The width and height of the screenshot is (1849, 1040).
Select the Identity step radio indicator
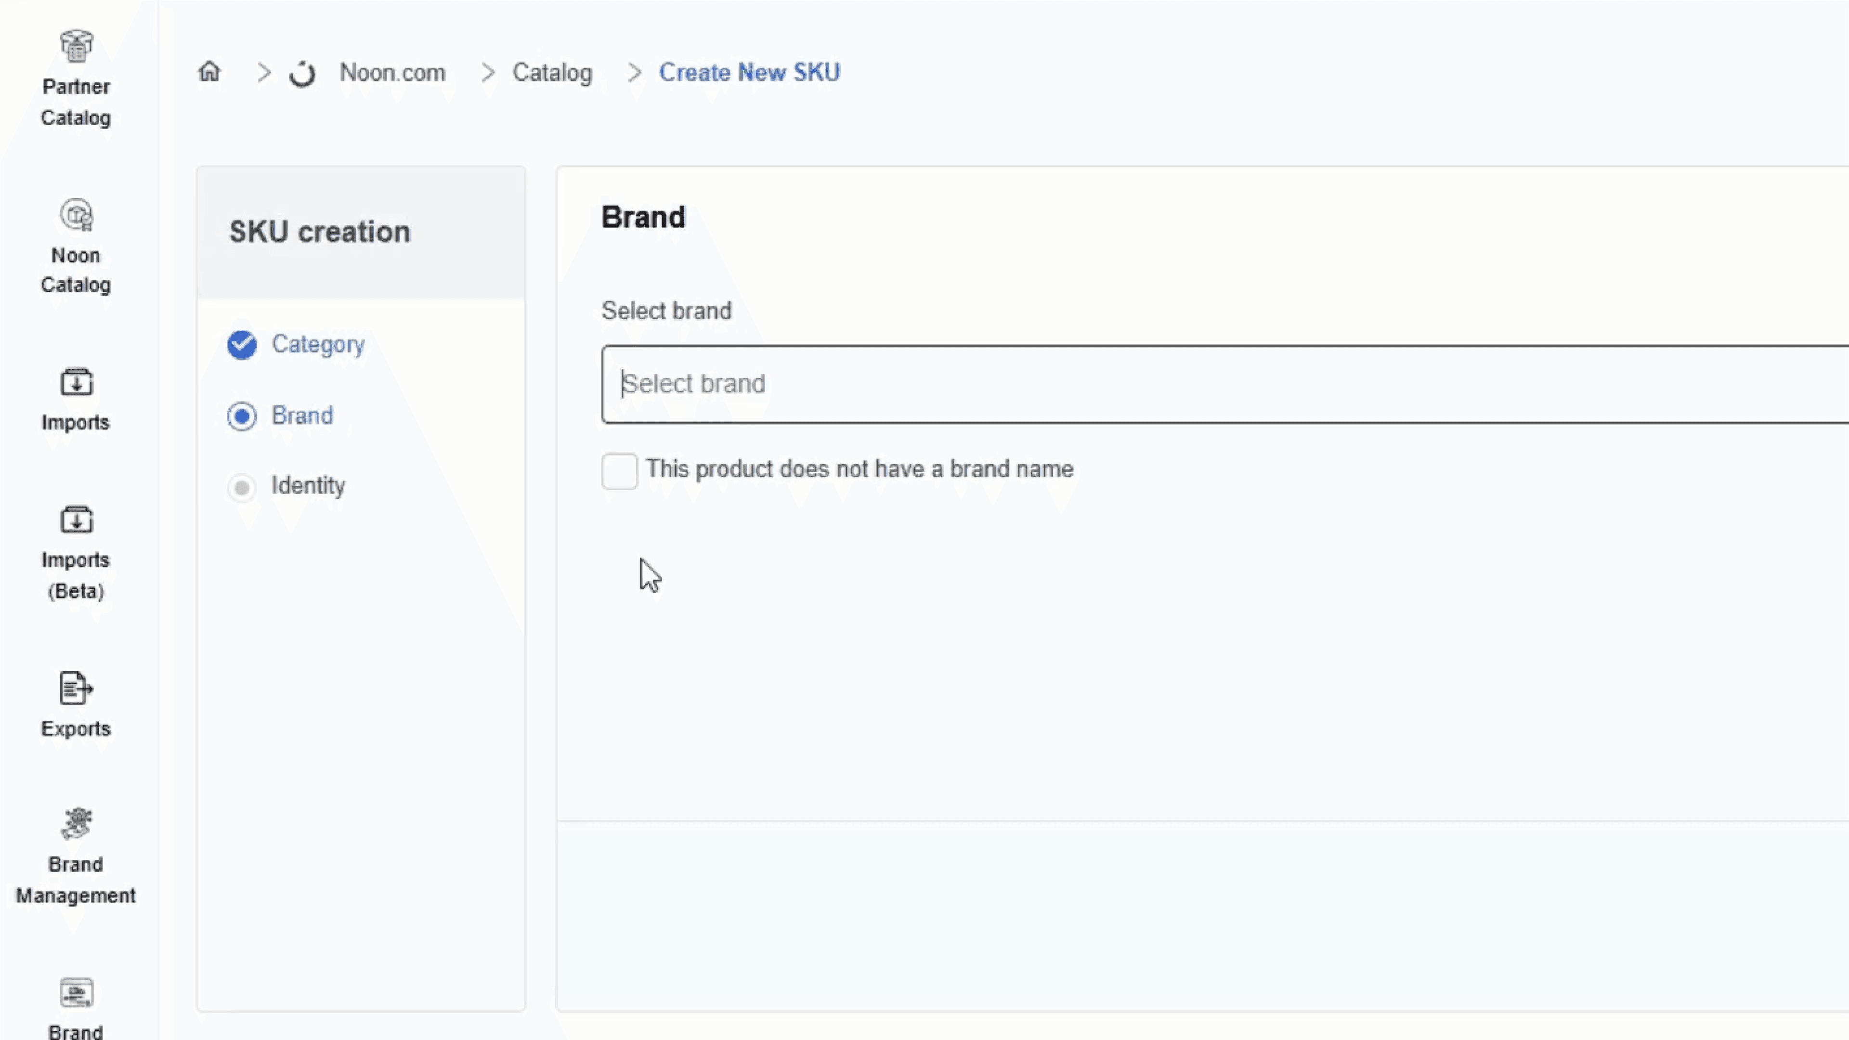242,488
